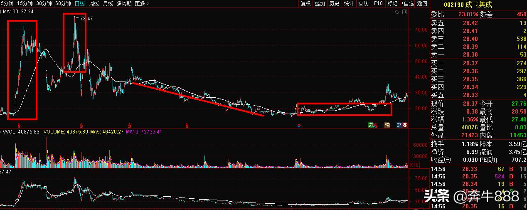Select the 日线 daily chart tab

(x=80, y=3)
